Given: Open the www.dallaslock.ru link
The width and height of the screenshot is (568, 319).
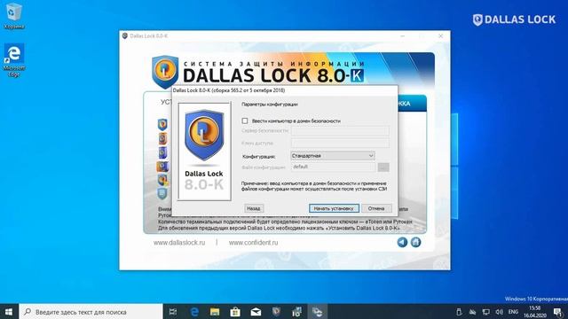Looking at the screenshot, I should point(179,243).
